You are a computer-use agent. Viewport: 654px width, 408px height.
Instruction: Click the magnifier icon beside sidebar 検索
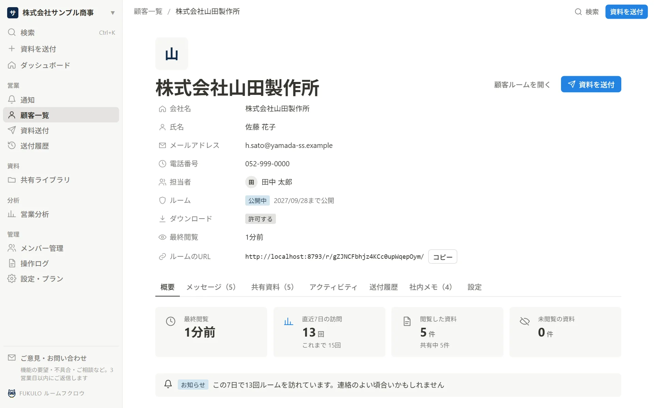click(12, 32)
